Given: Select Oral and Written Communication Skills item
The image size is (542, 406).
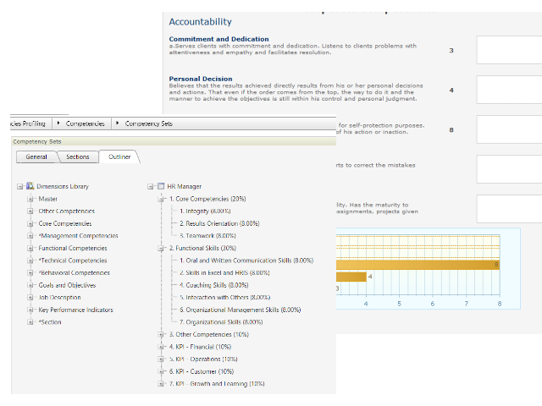Looking at the screenshot, I should pos(246,261).
